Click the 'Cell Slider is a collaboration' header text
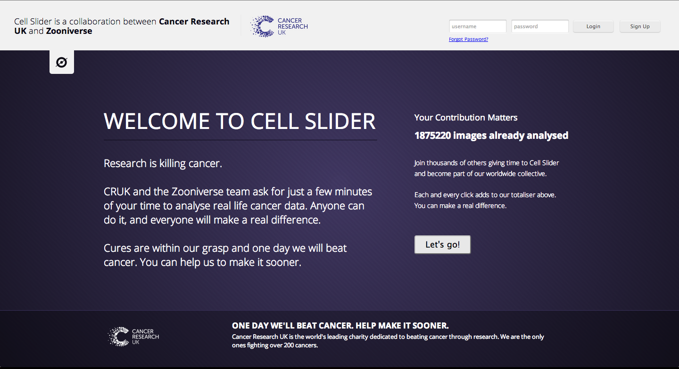 122,26
